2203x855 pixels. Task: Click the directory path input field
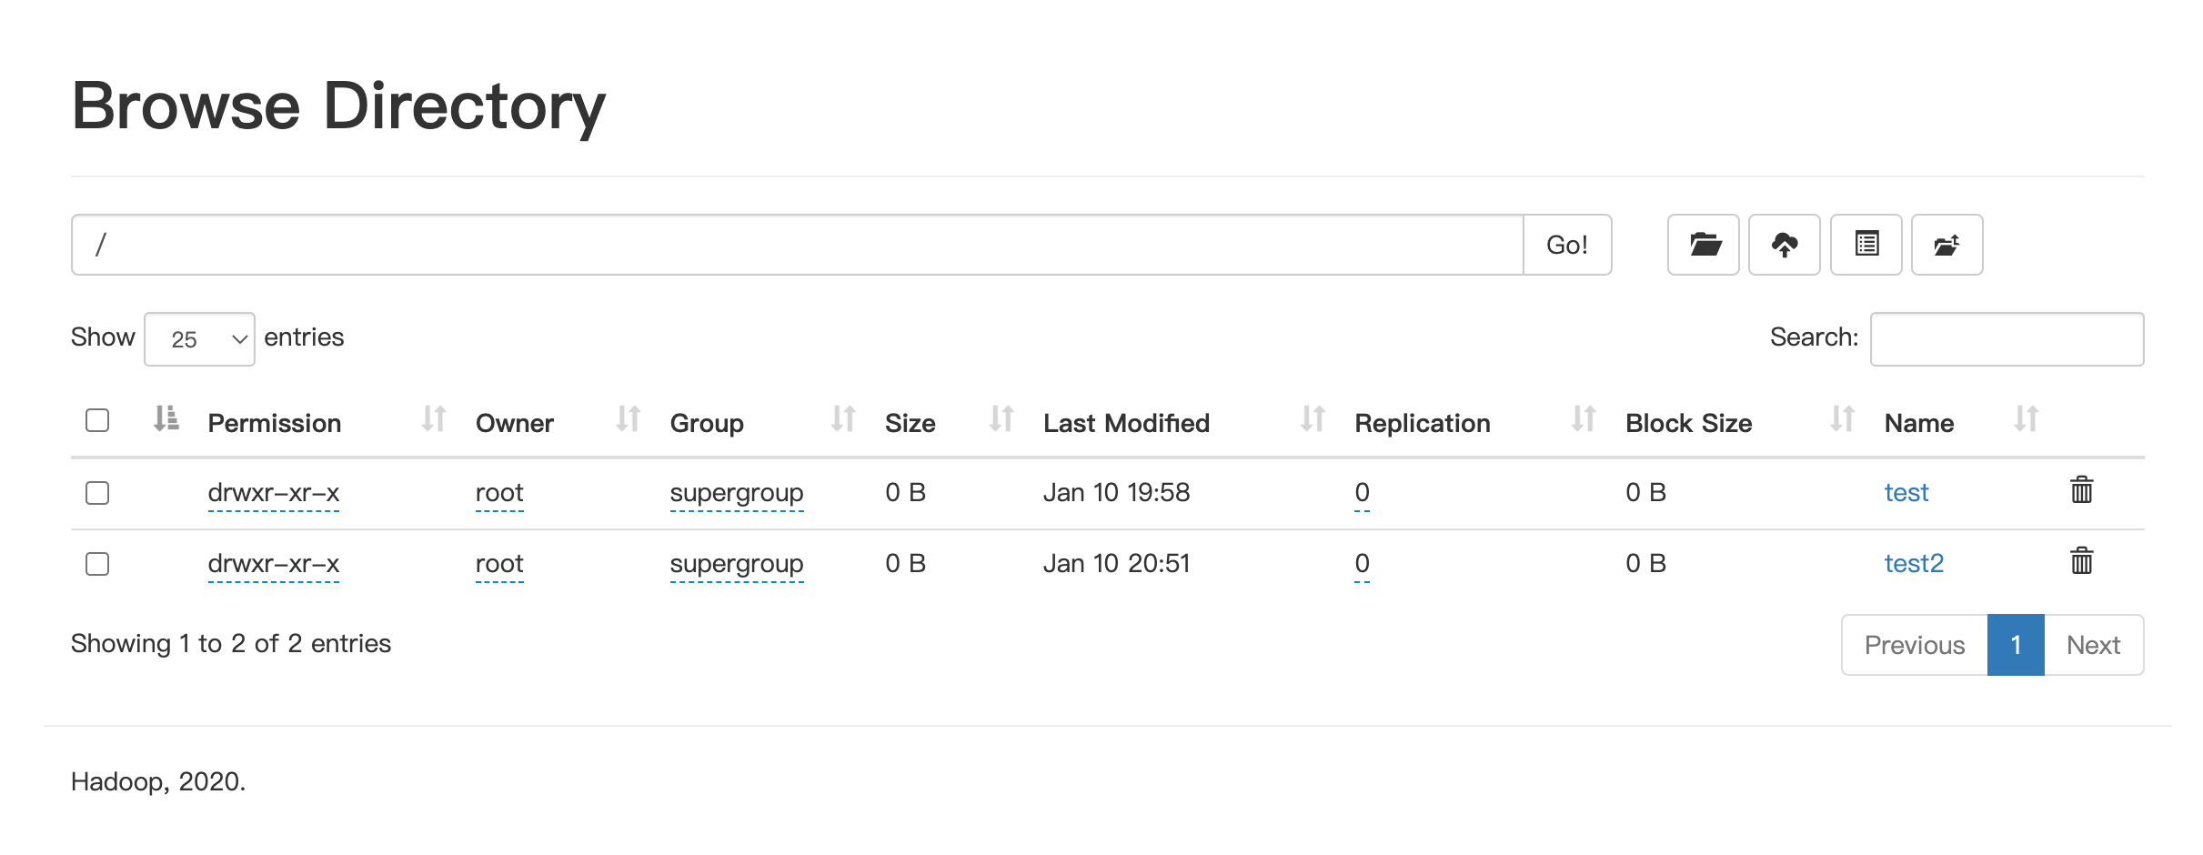click(x=797, y=245)
